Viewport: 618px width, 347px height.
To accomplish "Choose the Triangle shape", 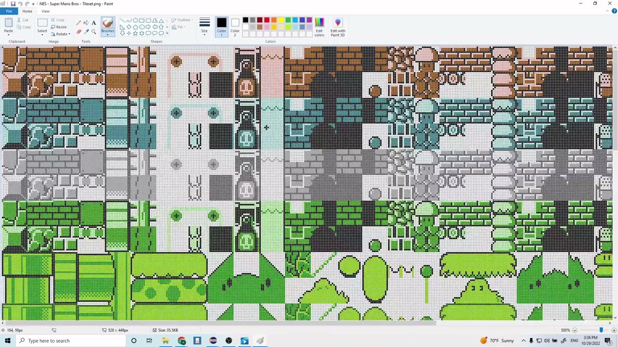I will pos(161,21).
